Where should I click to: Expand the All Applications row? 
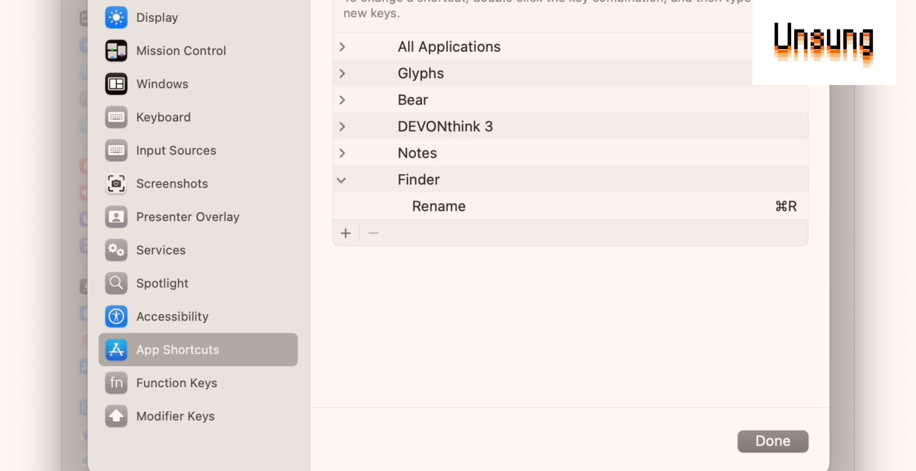pos(342,47)
